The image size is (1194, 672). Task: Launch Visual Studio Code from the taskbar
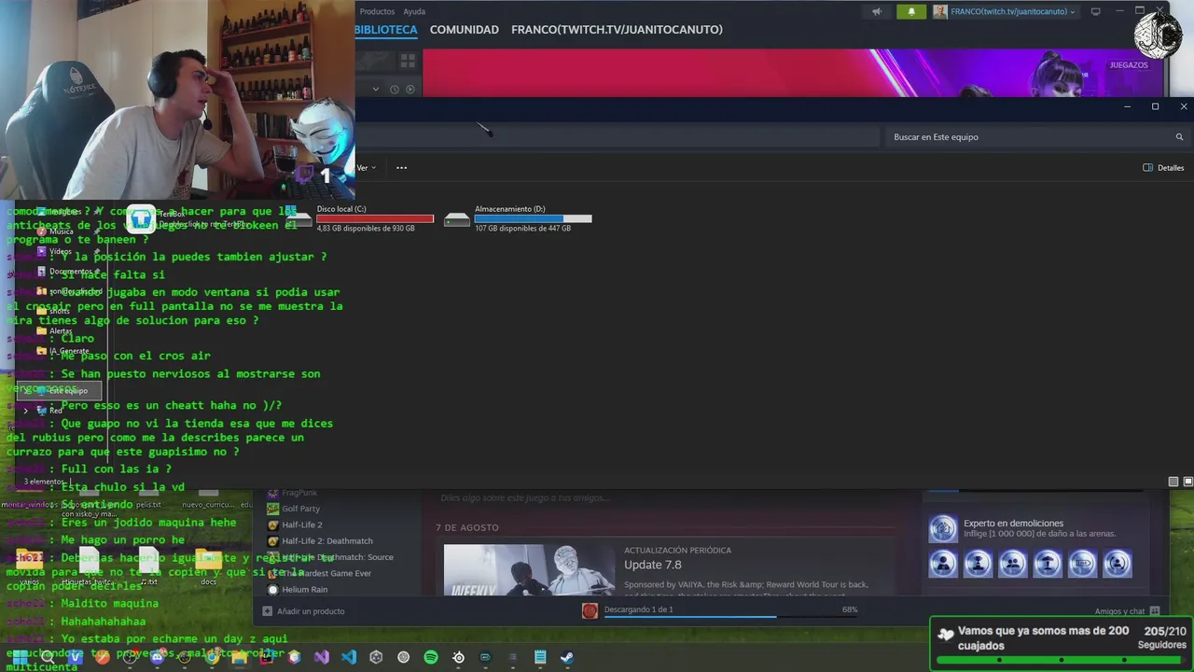tap(349, 657)
